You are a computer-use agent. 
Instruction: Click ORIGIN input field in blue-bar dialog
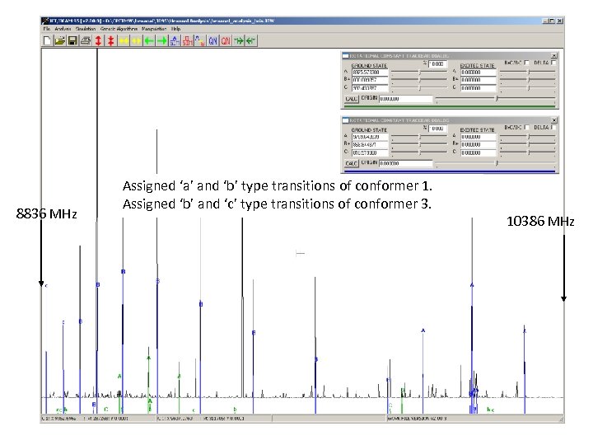click(406, 163)
